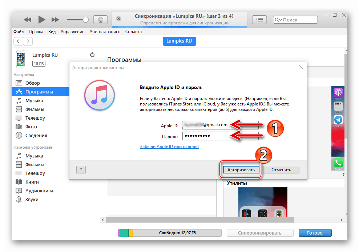Open the Вид menu
Viewport: 359px width, 252px height.
point(52,32)
